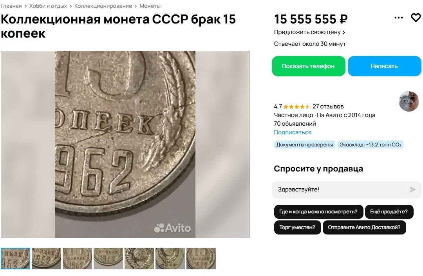
Task: Add listing to favorites with heart icon
Action: click(x=416, y=18)
